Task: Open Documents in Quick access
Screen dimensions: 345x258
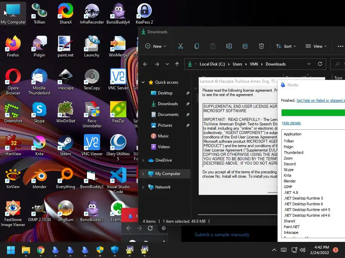Action: pos(168,115)
